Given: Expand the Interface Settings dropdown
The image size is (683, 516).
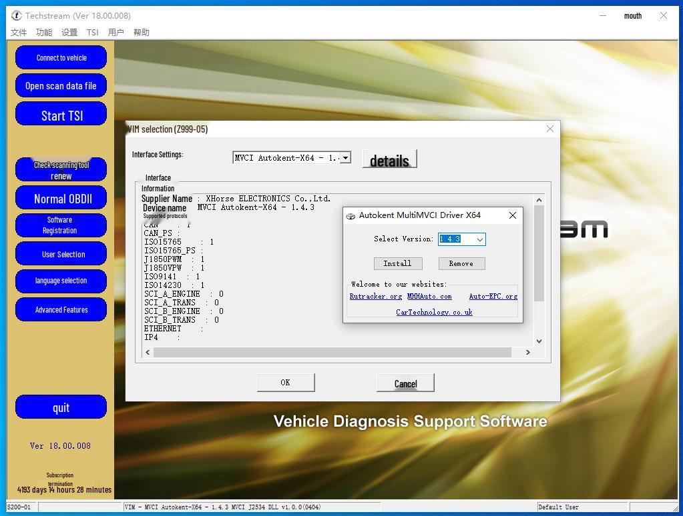Looking at the screenshot, I should point(345,157).
